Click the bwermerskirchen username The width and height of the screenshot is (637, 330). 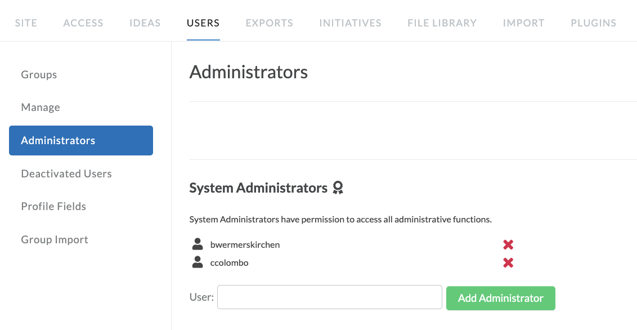(x=245, y=244)
